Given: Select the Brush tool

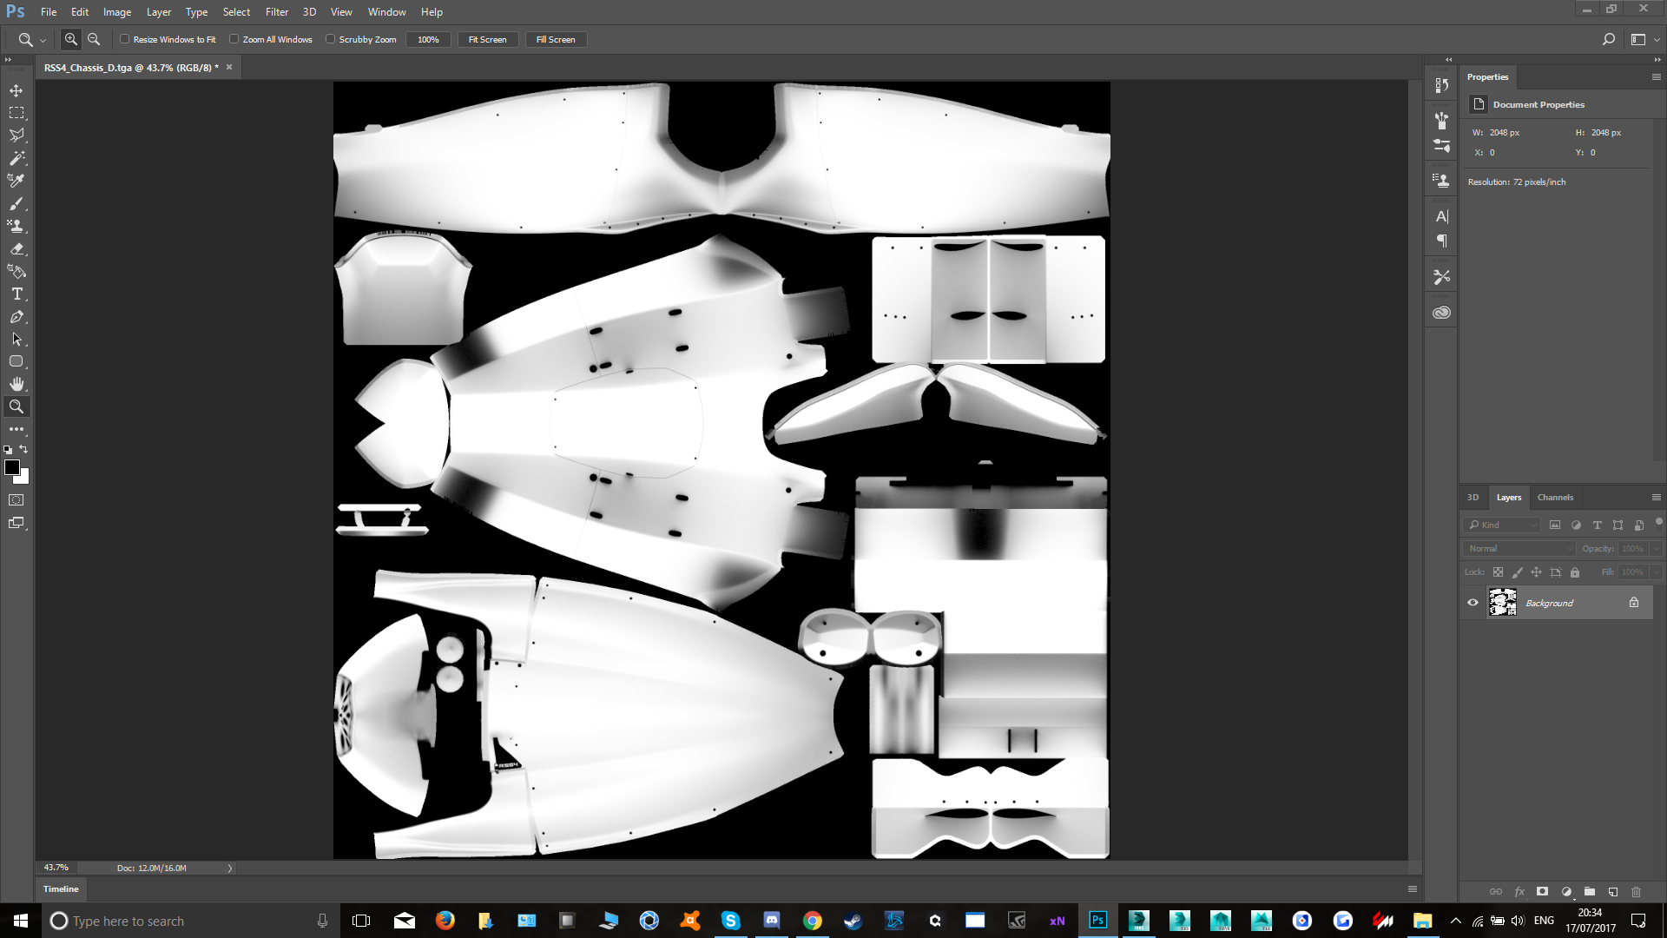Looking at the screenshot, I should click(16, 203).
